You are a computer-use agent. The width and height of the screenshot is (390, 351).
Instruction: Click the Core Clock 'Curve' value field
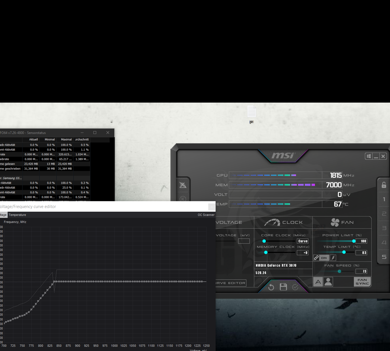[303, 241]
